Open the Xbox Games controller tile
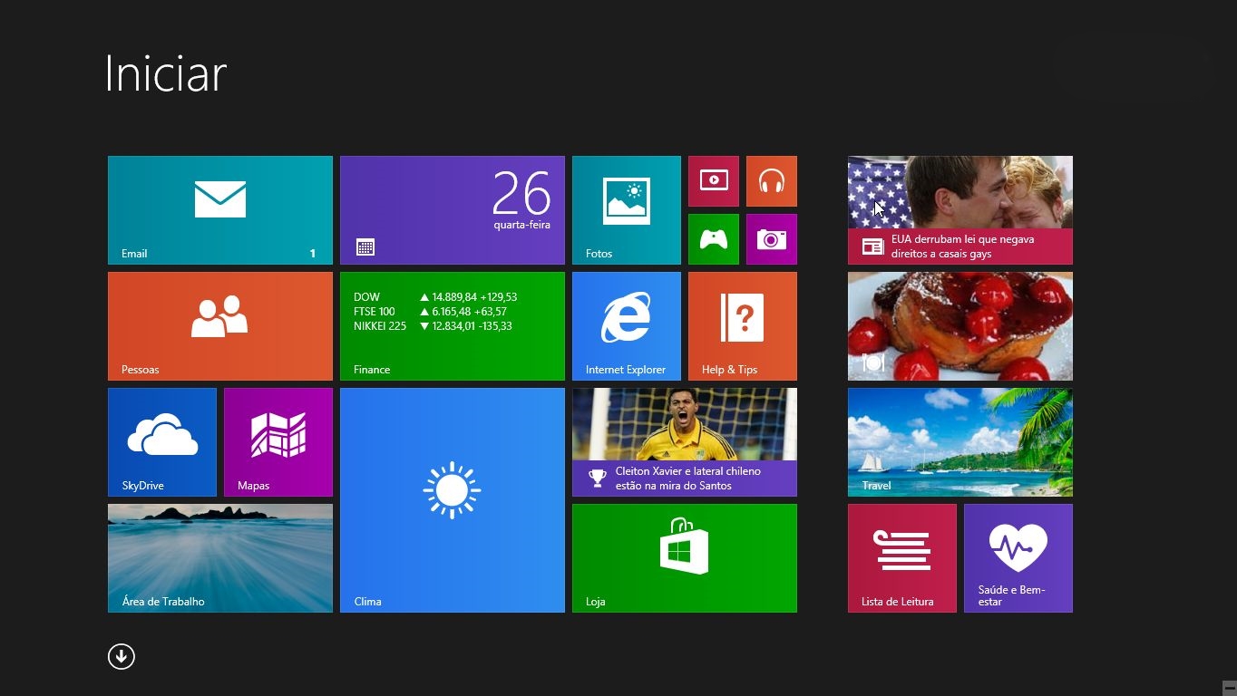The width and height of the screenshot is (1237, 696). click(x=714, y=239)
